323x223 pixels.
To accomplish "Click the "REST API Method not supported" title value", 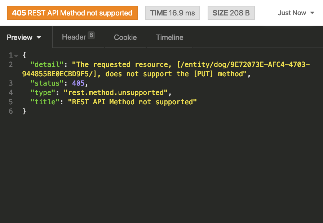I will 134,102.
